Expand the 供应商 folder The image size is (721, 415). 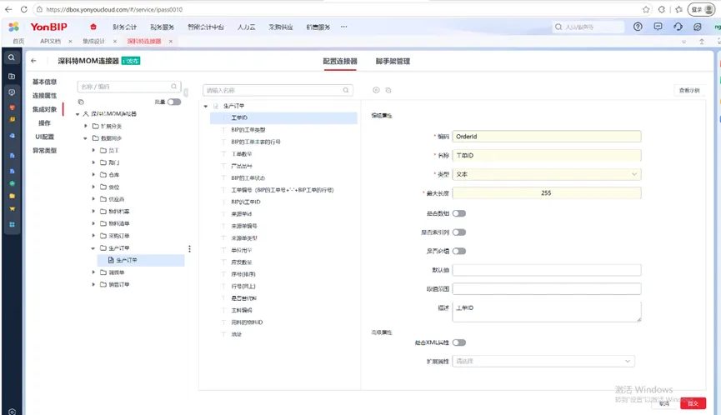93,199
